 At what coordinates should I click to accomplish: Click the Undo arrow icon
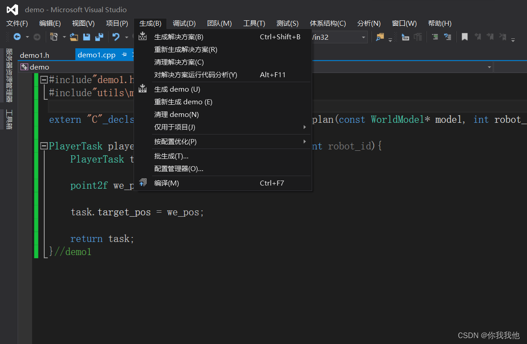click(x=116, y=37)
